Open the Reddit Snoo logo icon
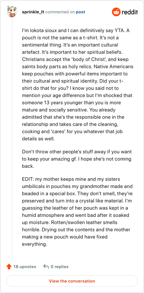Screen dimensions: 144x293 coord(116,12)
